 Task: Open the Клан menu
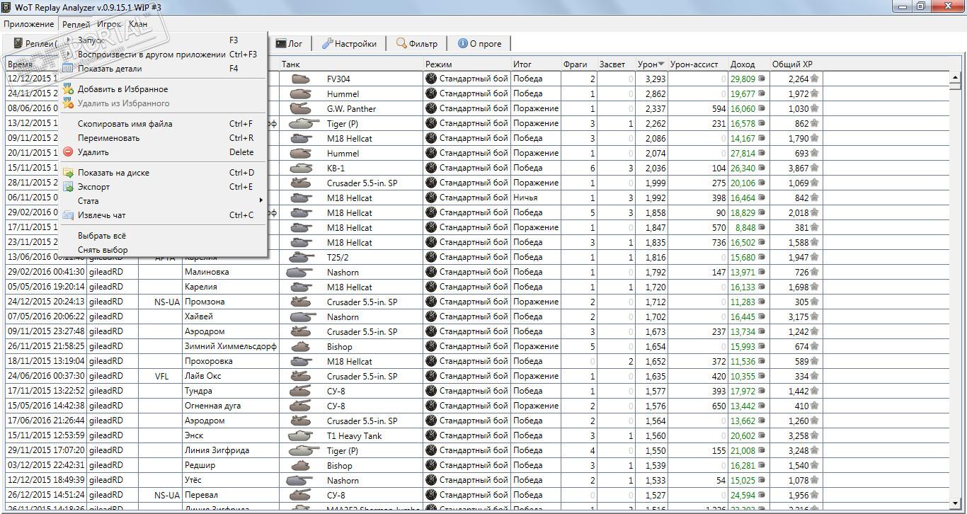point(138,24)
